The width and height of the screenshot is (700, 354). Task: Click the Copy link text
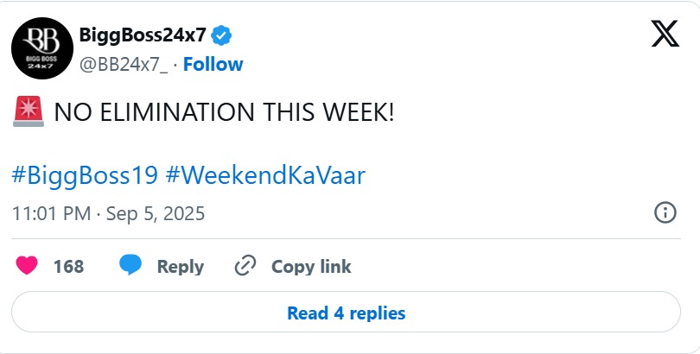(x=311, y=267)
